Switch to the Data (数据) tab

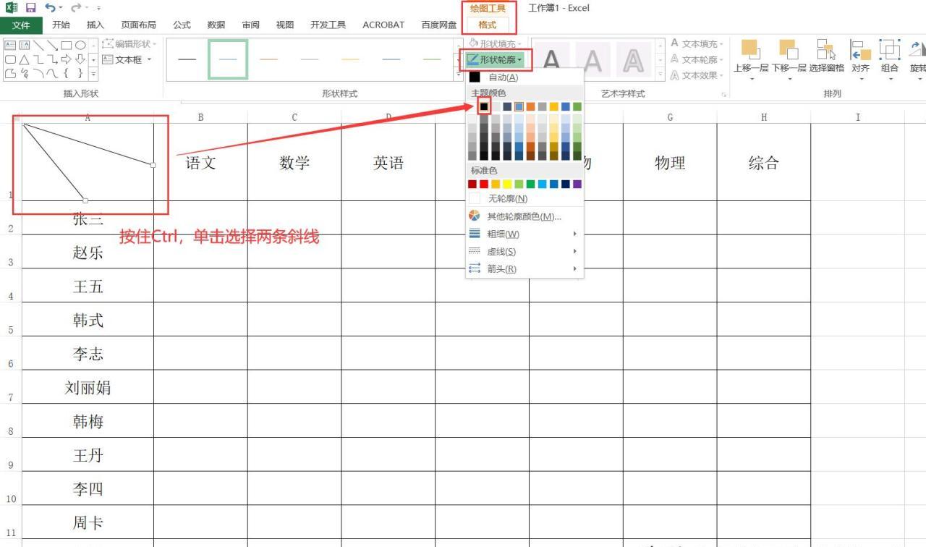point(216,25)
